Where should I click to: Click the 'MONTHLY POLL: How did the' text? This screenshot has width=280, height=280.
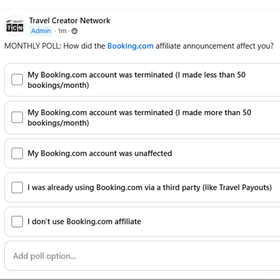click(x=55, y=46)
